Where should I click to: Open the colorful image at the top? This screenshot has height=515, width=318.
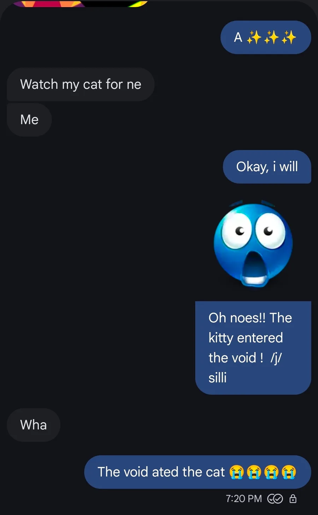pos(80,3)
